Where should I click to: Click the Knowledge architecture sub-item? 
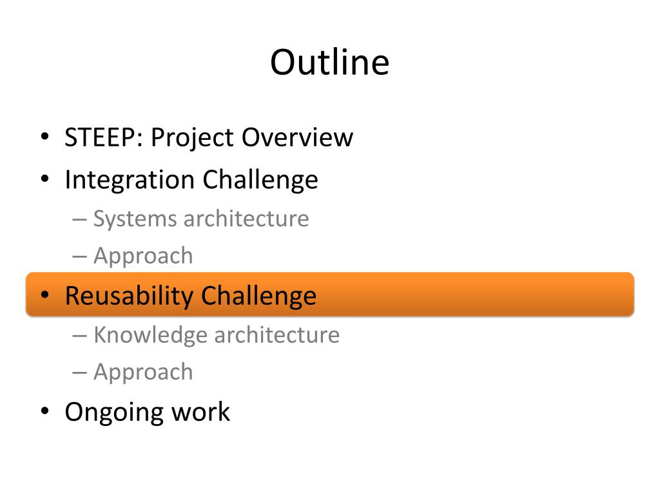[x=217, y=335]
